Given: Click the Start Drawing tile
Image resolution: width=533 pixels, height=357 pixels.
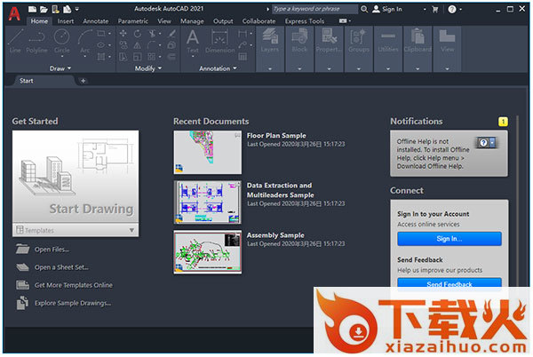Looking at the screenshot, I should click(x=76, y=177).
